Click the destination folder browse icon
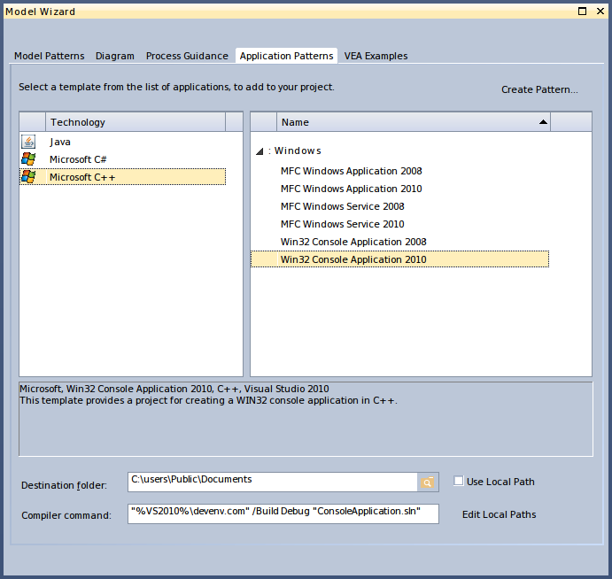Viewport: 612px width, 579px height. (x=428, y=482)
